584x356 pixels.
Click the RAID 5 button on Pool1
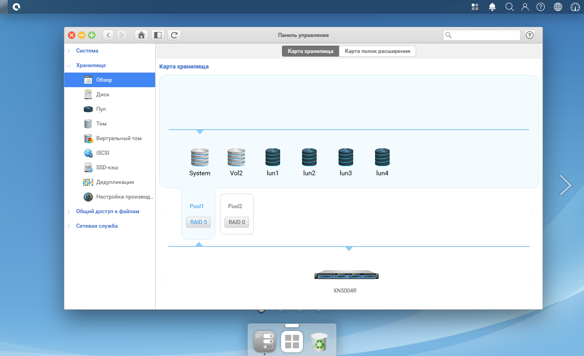(198, 222)
